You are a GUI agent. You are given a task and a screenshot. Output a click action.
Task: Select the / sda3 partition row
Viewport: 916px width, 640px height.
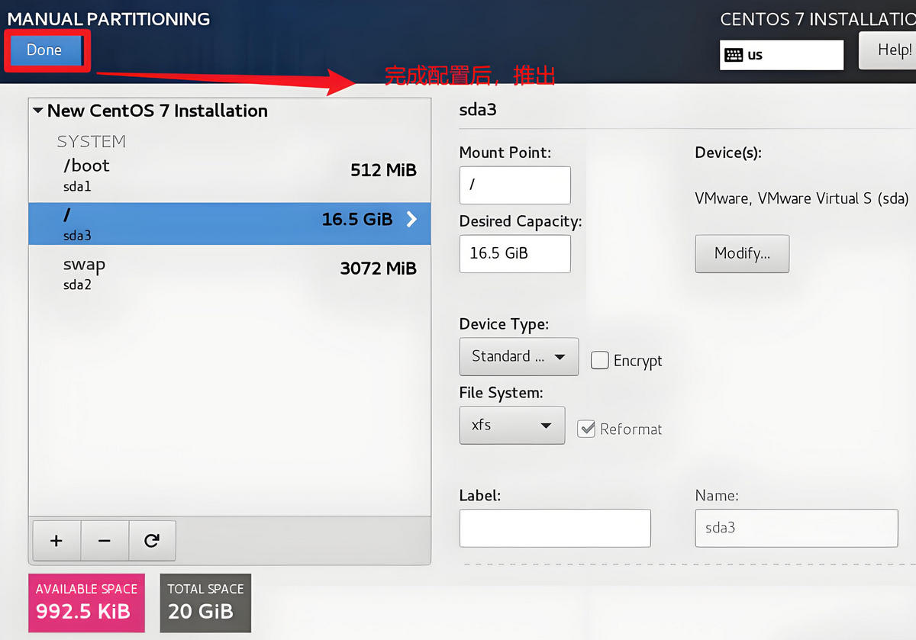coord(230,224)
